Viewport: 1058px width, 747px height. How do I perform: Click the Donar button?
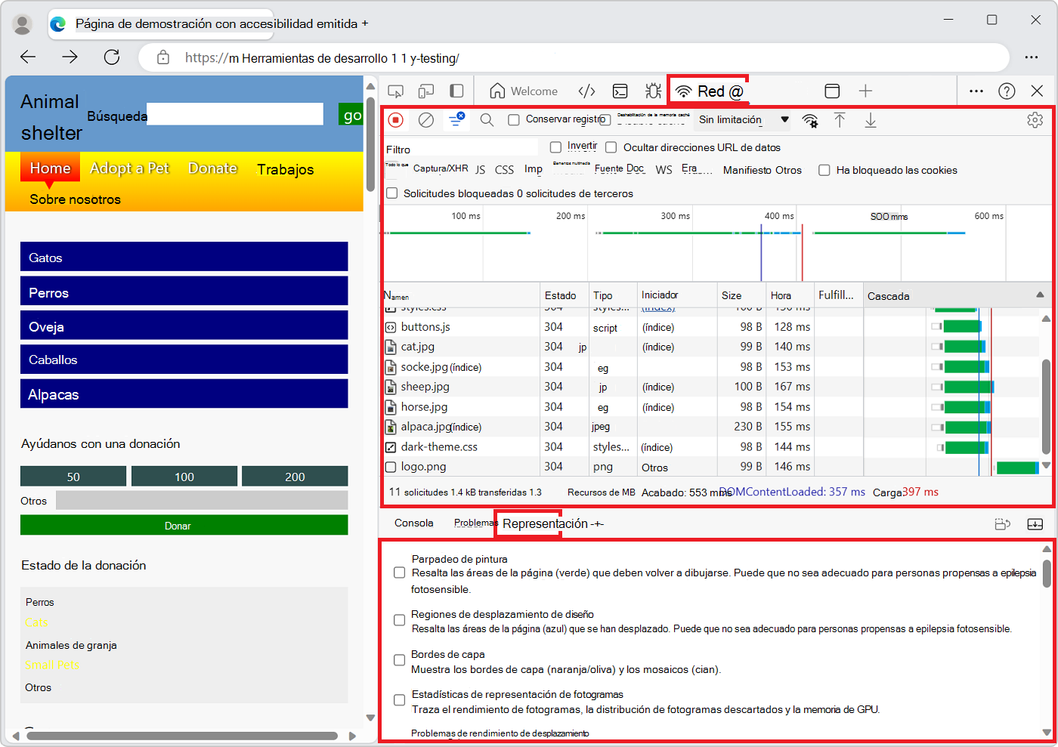pyautogui.click(x=184, y=524)
